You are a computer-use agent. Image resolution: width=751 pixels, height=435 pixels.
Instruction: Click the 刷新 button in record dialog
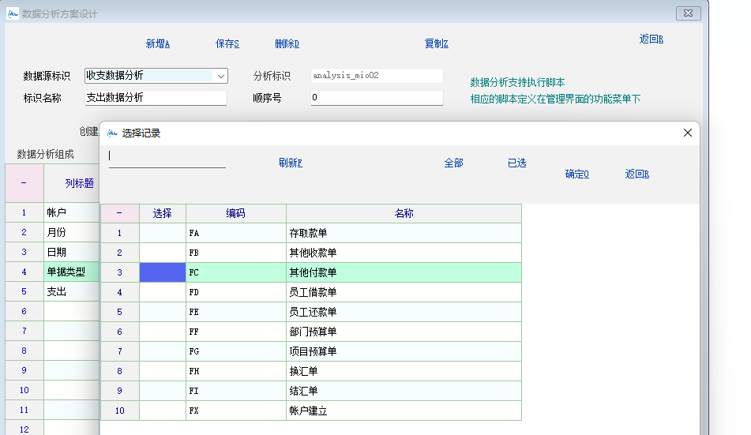point(290,163)
